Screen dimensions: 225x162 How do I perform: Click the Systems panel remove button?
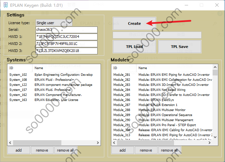tap(42, 150)
